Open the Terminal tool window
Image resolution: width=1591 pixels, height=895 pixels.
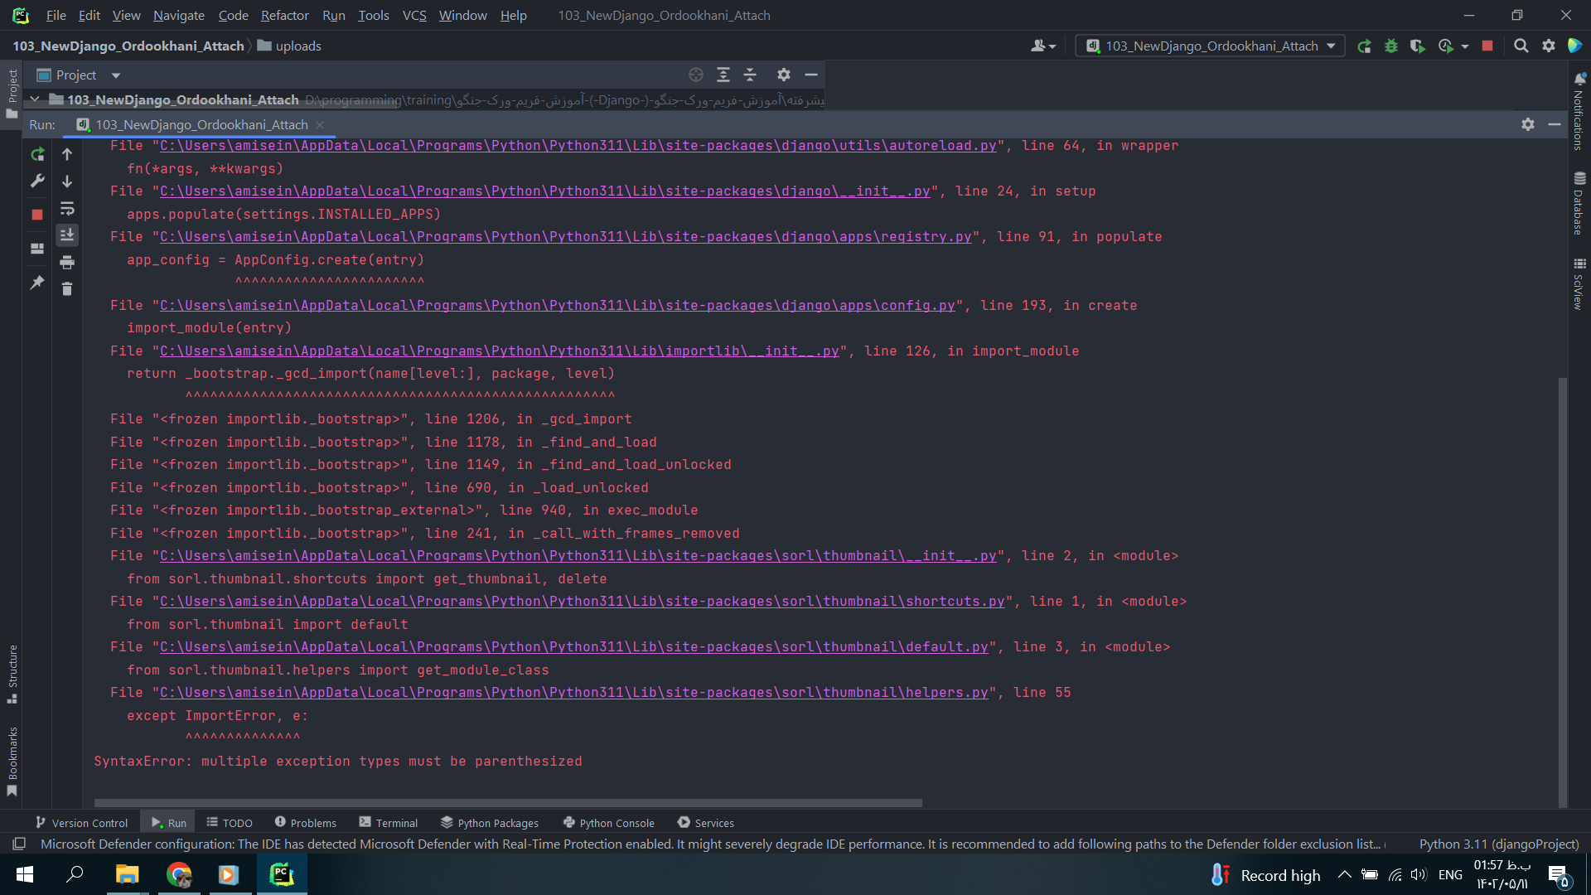[389, 823]
